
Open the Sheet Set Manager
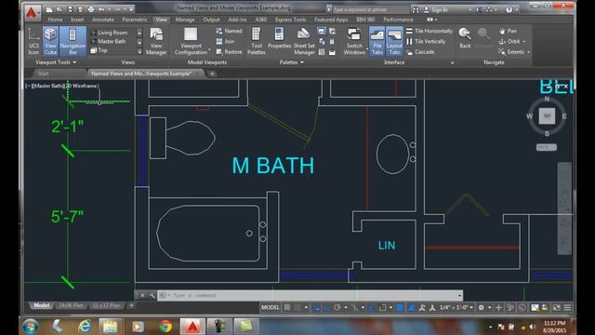pyautogui.click(x=304, y=41)
